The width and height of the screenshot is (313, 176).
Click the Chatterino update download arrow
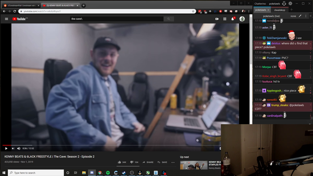pos(284,3)
